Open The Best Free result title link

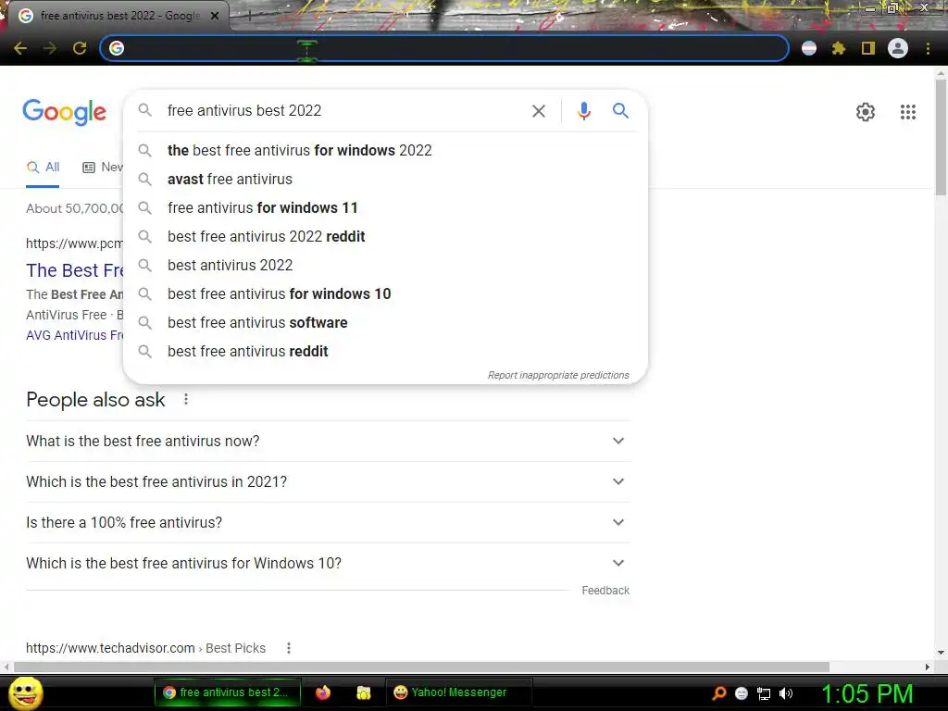point(75,270)
